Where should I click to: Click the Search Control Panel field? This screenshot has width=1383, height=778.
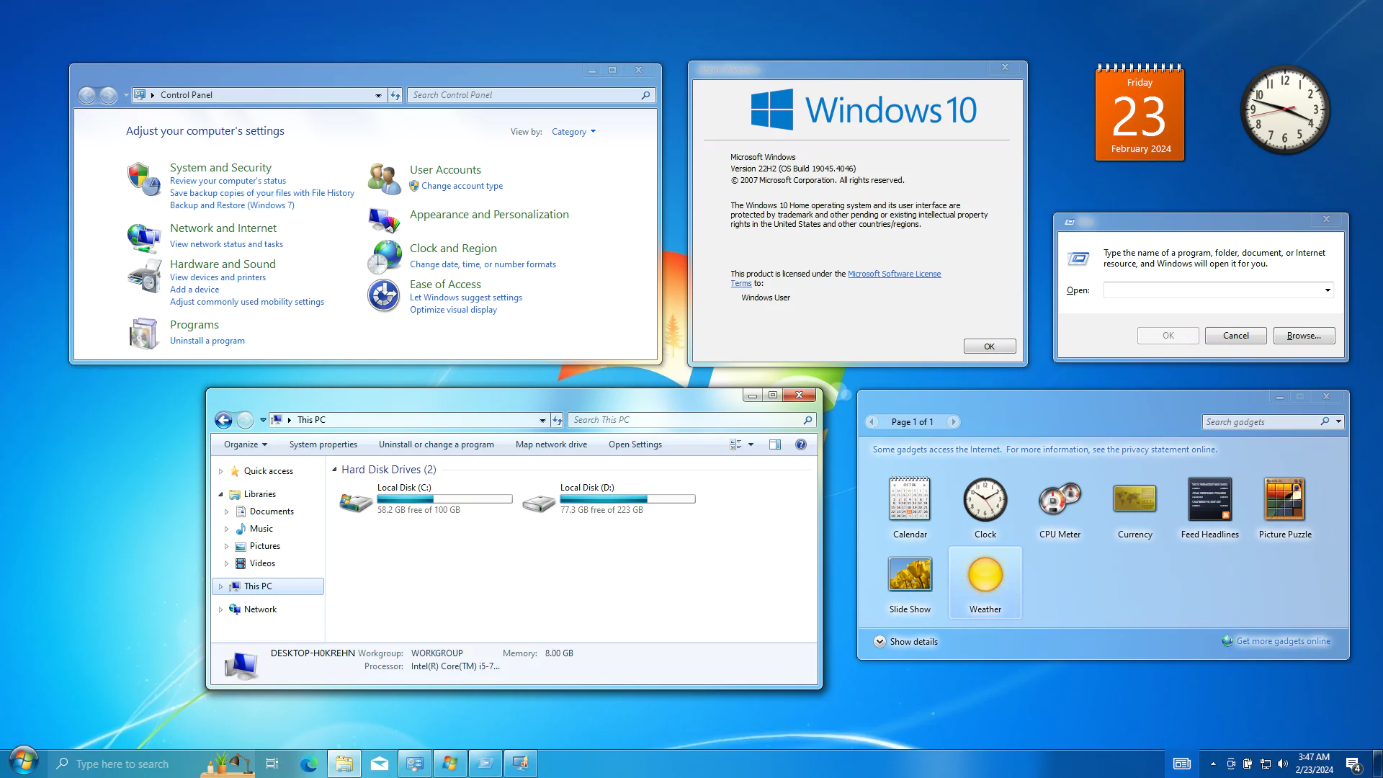tap(532, 95)
